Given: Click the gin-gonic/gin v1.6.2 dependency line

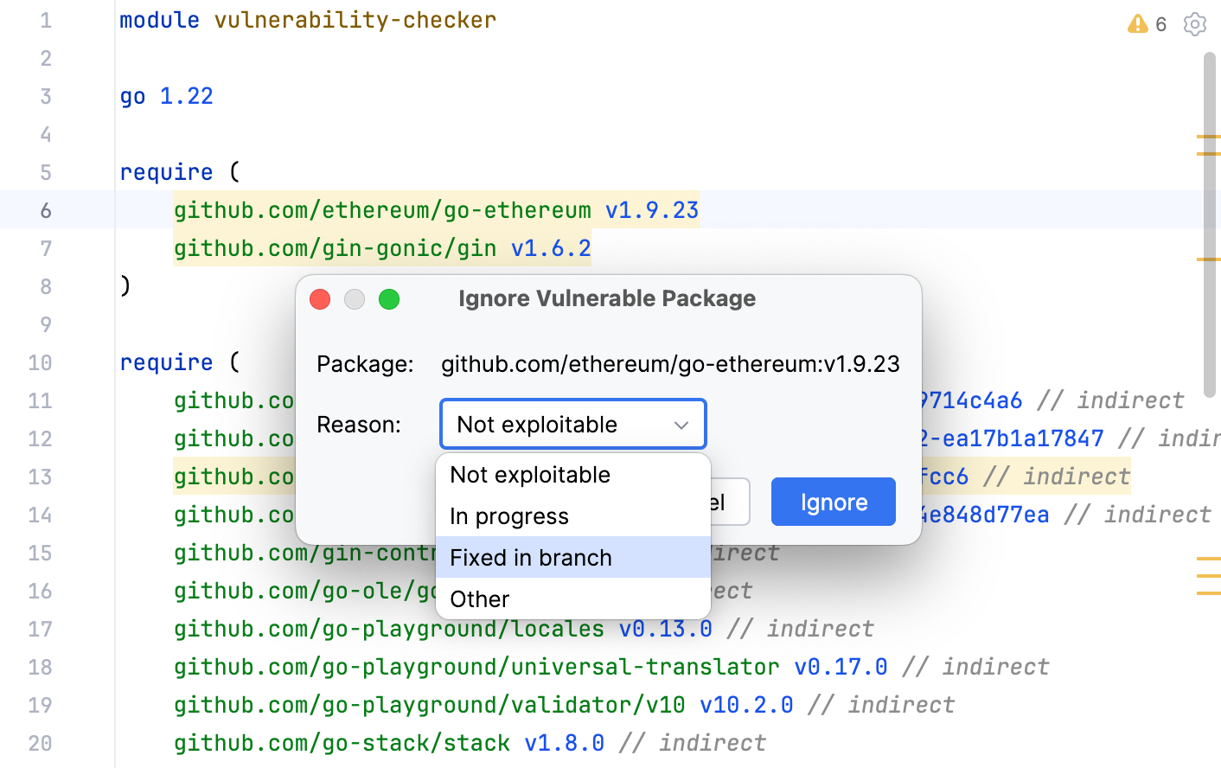Looking at the screenshot, I should [x=381, y=249].
